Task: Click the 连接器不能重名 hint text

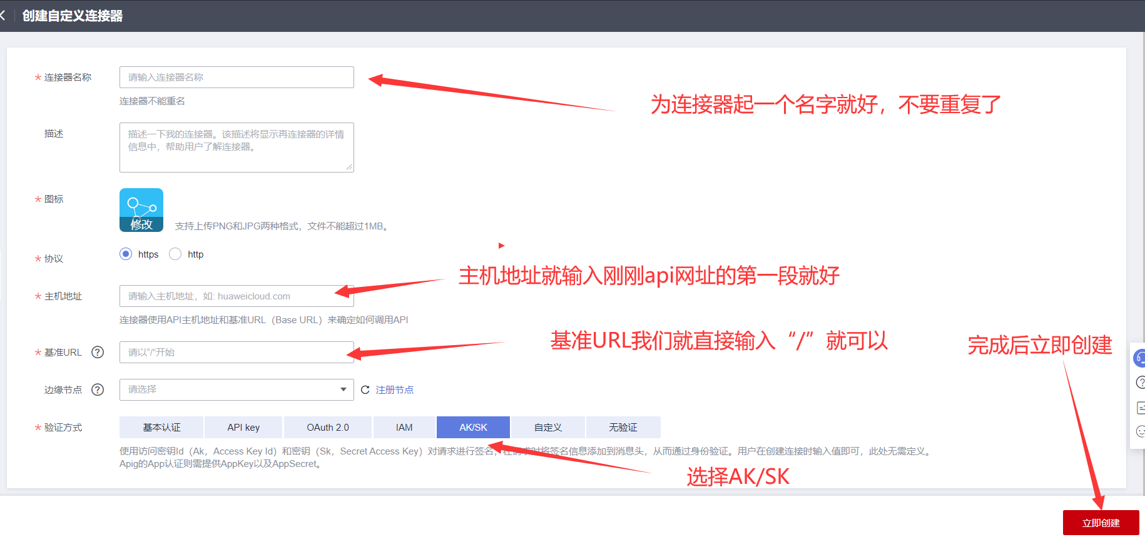Action: (x=152, y=101)
